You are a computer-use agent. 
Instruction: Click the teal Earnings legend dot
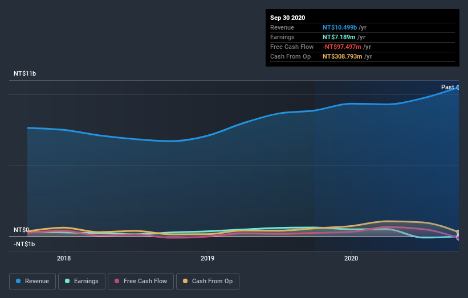(x=67, y=281)
